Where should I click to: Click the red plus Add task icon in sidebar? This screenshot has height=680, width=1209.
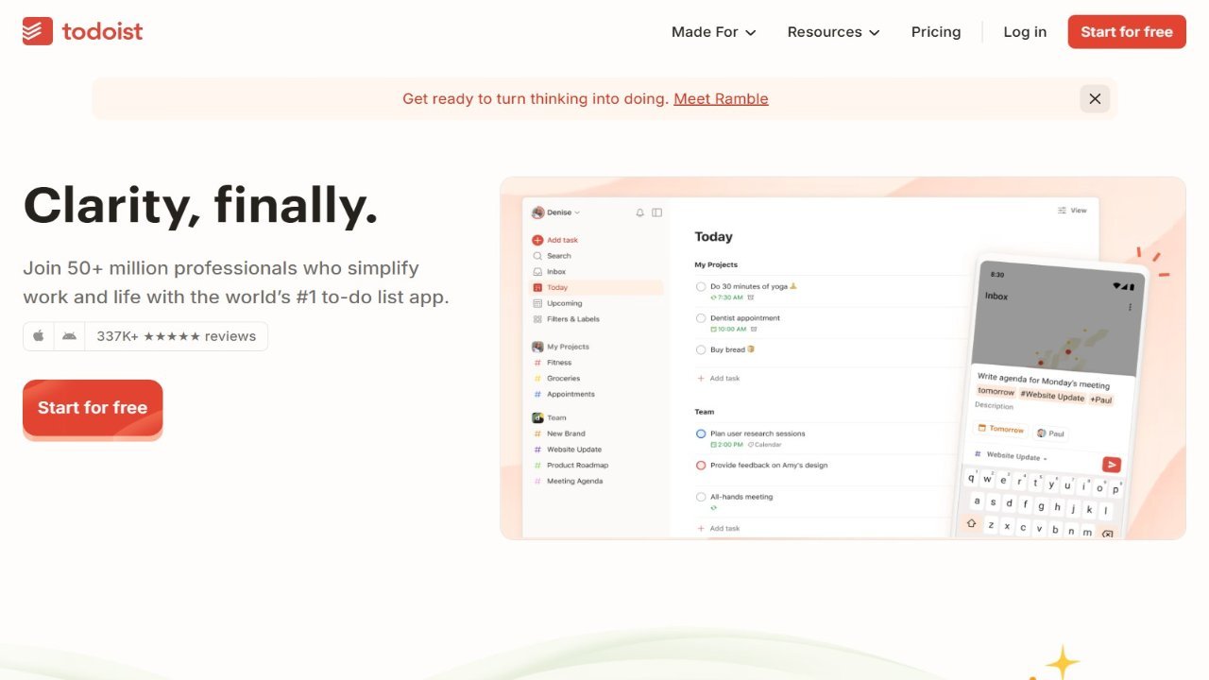537,240
